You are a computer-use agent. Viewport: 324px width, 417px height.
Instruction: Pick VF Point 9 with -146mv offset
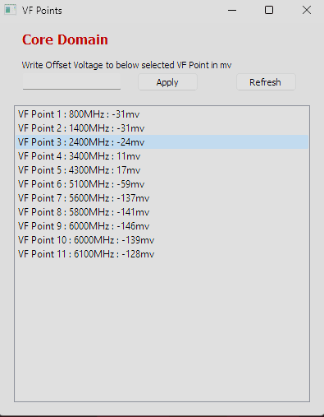pos(162,226)
